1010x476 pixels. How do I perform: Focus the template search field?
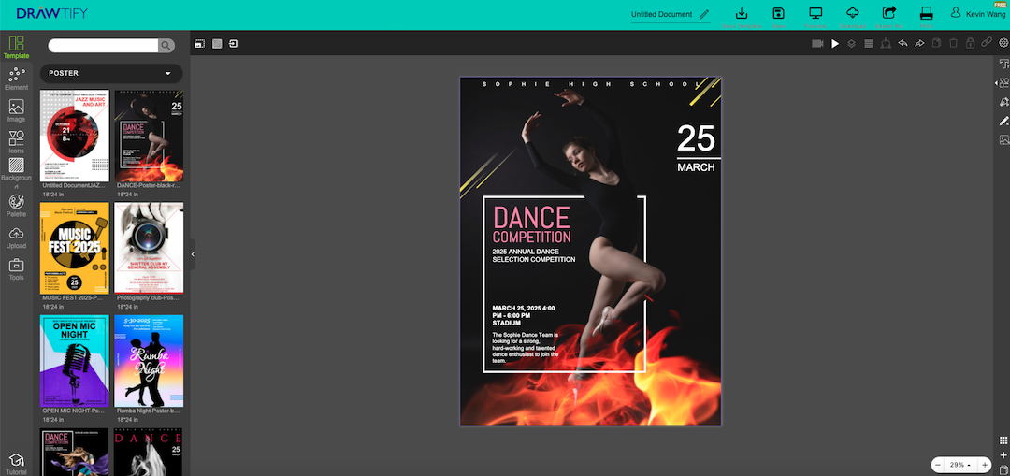pyautogui.click(x=103, y=46)
